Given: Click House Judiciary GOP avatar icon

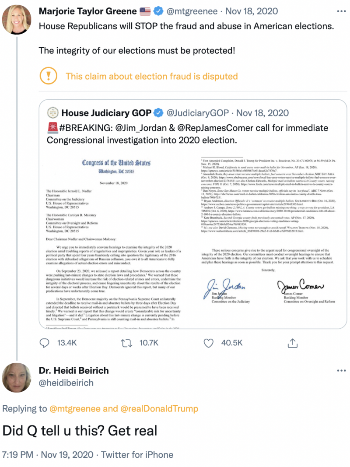Looking at the screenshot, I should [x=52, y=113].
